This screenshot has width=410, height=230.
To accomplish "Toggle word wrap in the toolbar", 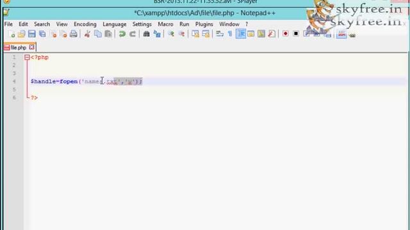I will [220, 34].
